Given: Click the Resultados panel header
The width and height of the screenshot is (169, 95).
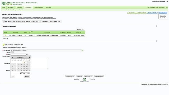Looking at the screenshot, I should (x=163, y=13).
